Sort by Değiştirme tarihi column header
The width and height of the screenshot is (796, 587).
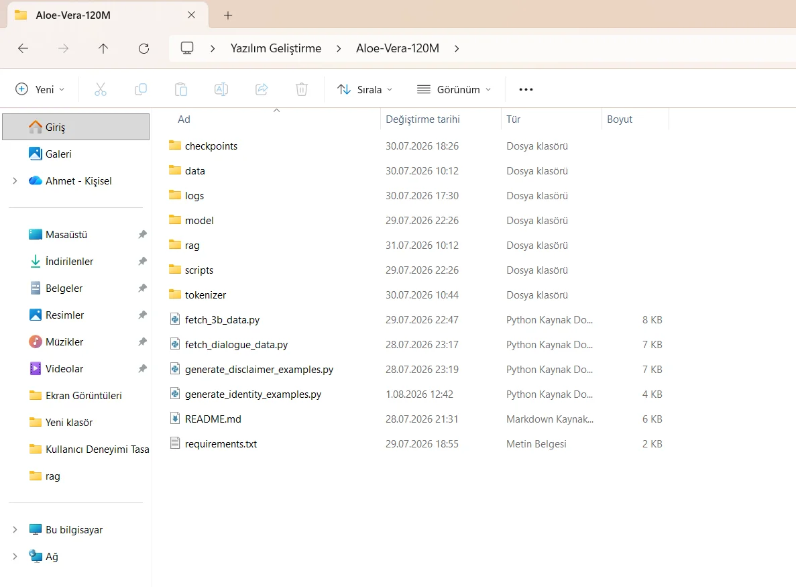[423, 119]
